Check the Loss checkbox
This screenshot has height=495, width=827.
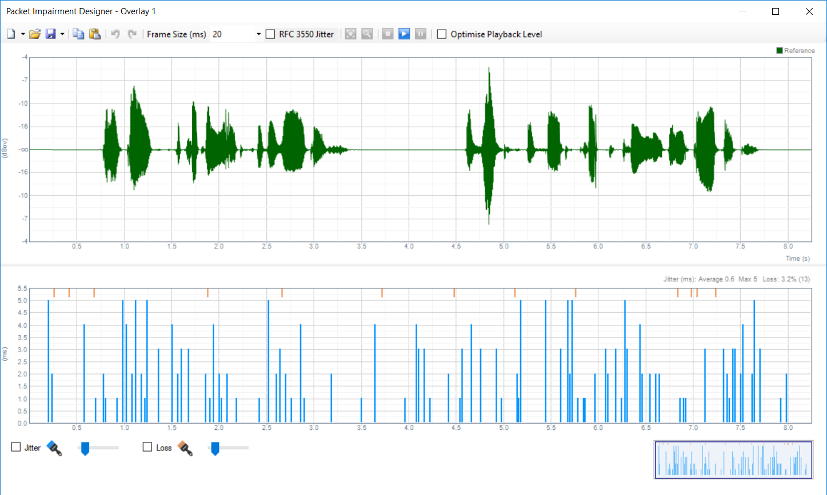147,447
